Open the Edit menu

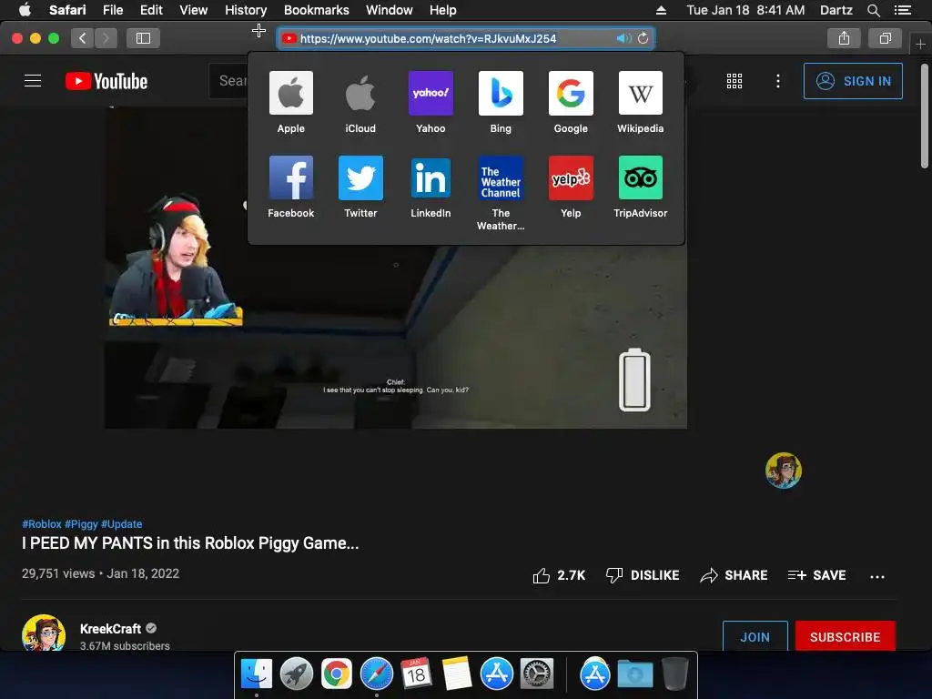coord(151,10)
